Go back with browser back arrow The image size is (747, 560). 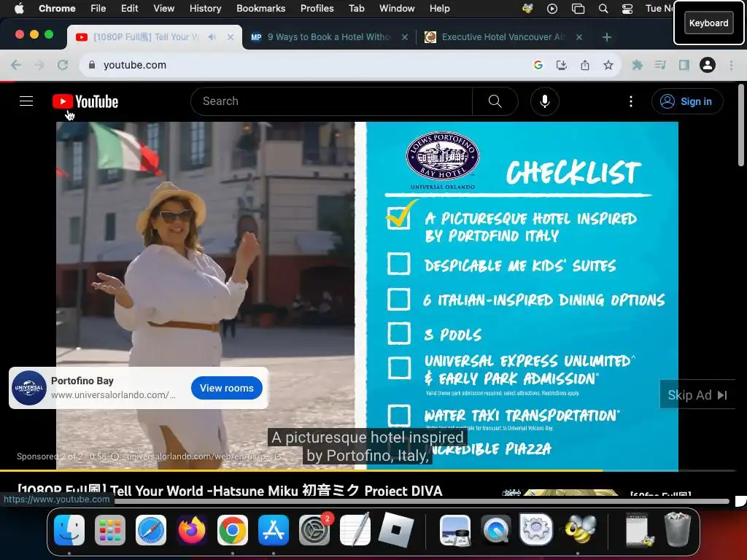pos(16,65)
